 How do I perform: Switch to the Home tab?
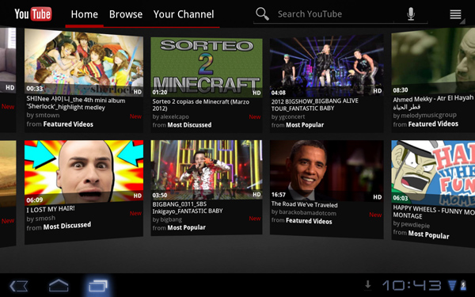click(x=84, y=14)
